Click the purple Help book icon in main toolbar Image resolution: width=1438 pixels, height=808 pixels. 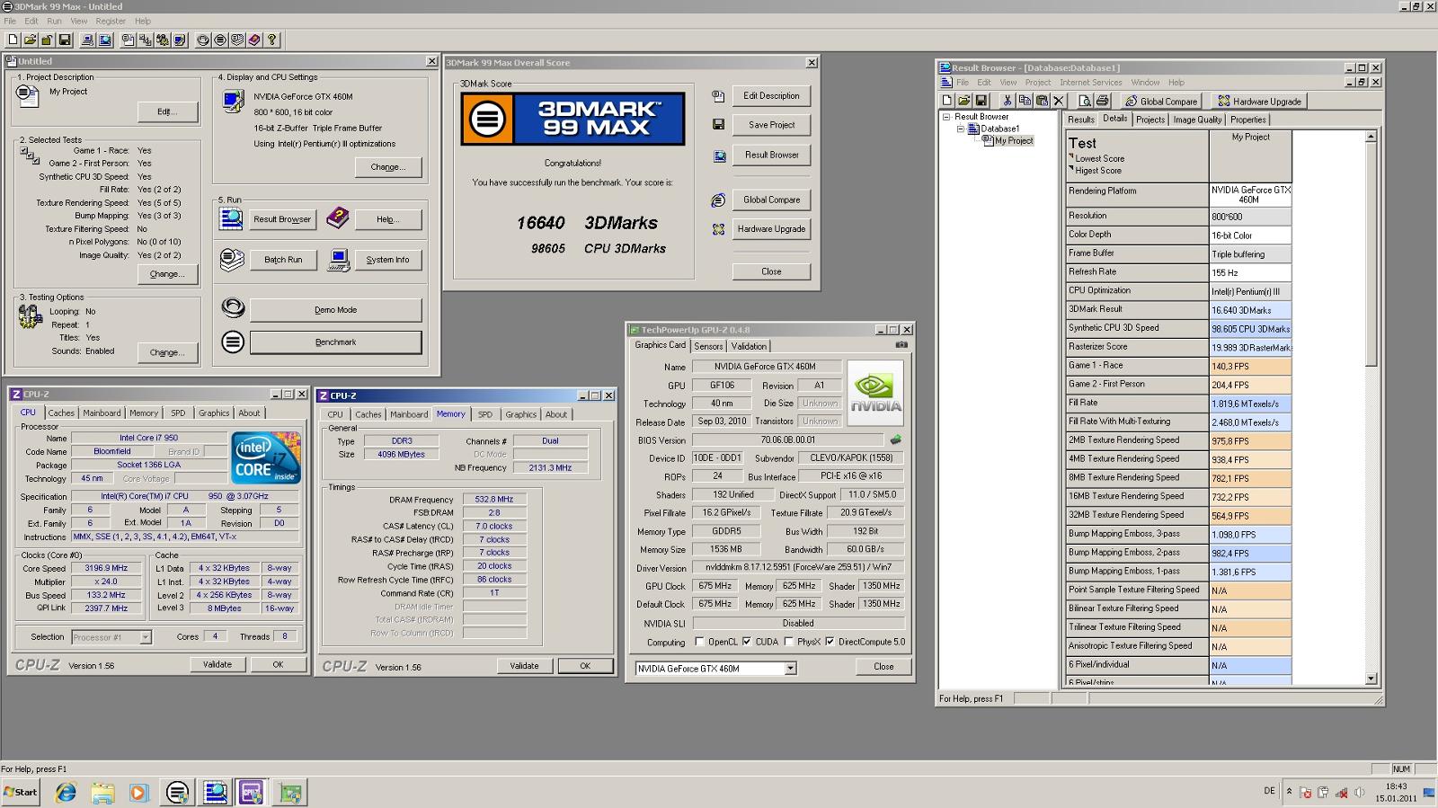[254, 40]
